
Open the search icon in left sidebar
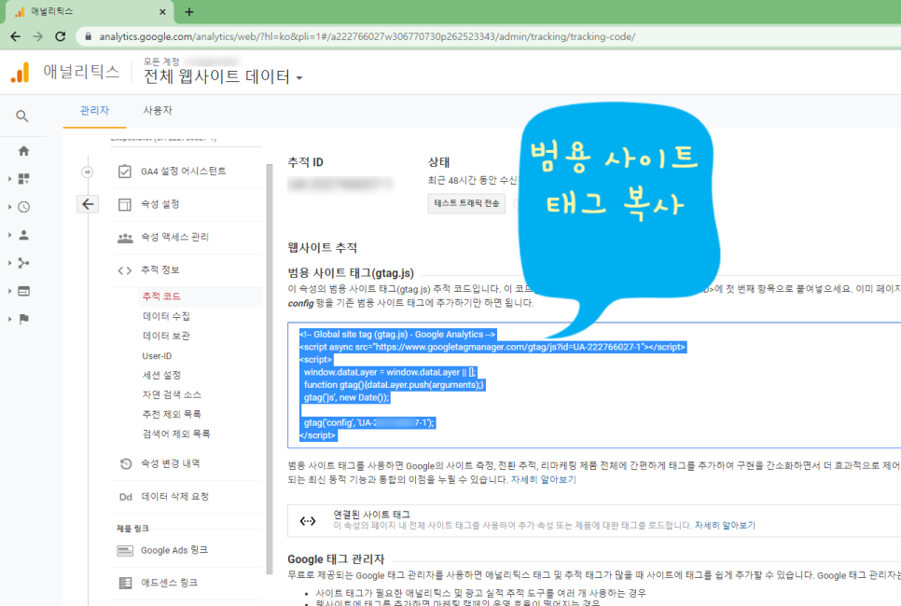click(x=21, y=116)
